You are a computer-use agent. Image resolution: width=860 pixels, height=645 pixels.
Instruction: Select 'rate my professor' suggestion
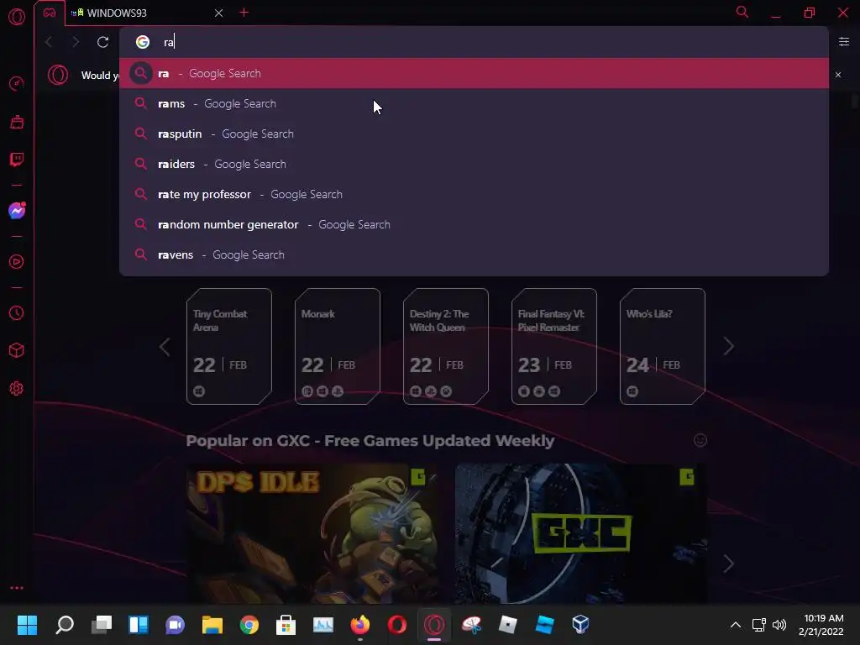click(474, 194)
